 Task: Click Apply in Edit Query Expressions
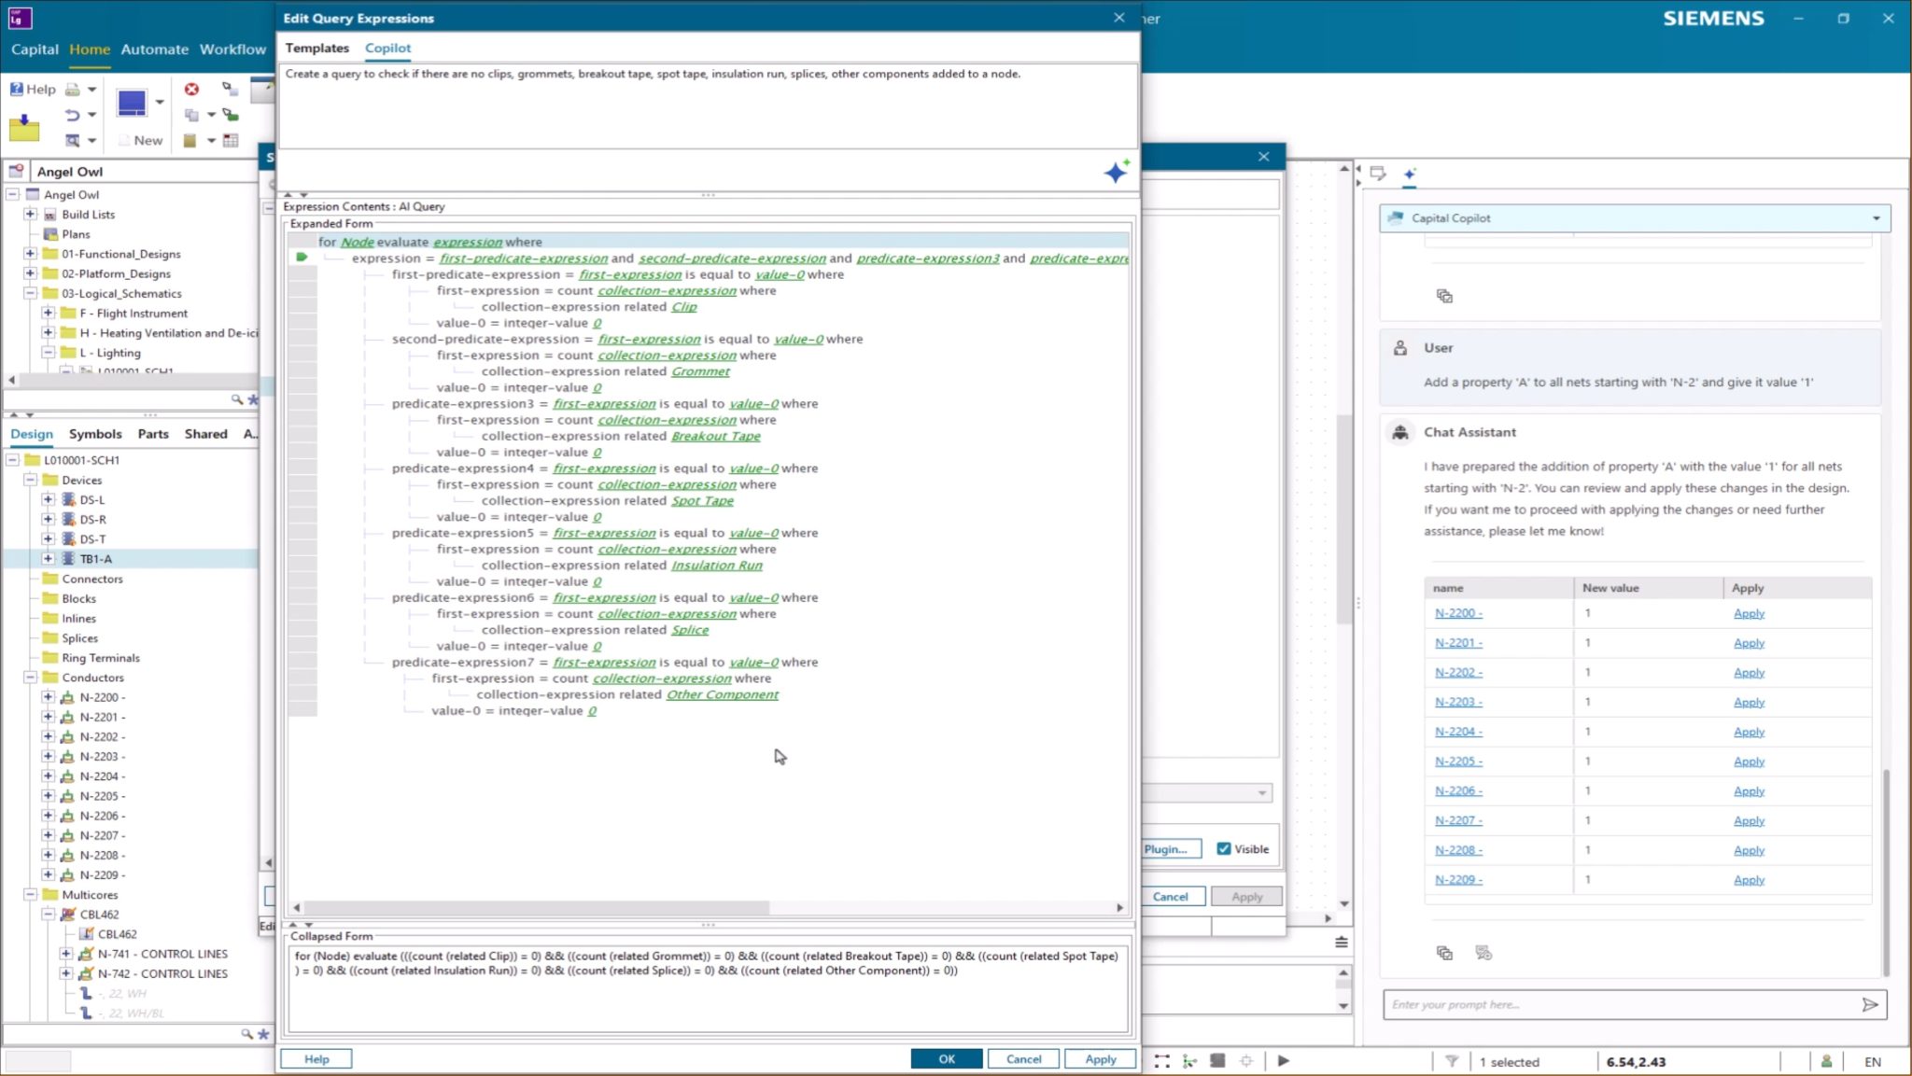pyautogui.click(x=1101, y=1058)
